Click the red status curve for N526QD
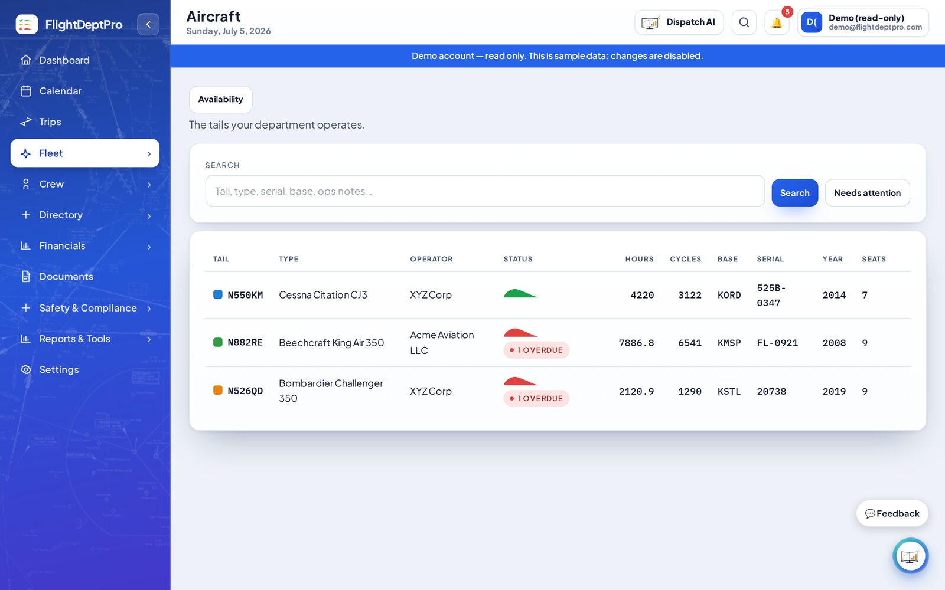 (x=520, y=381)
